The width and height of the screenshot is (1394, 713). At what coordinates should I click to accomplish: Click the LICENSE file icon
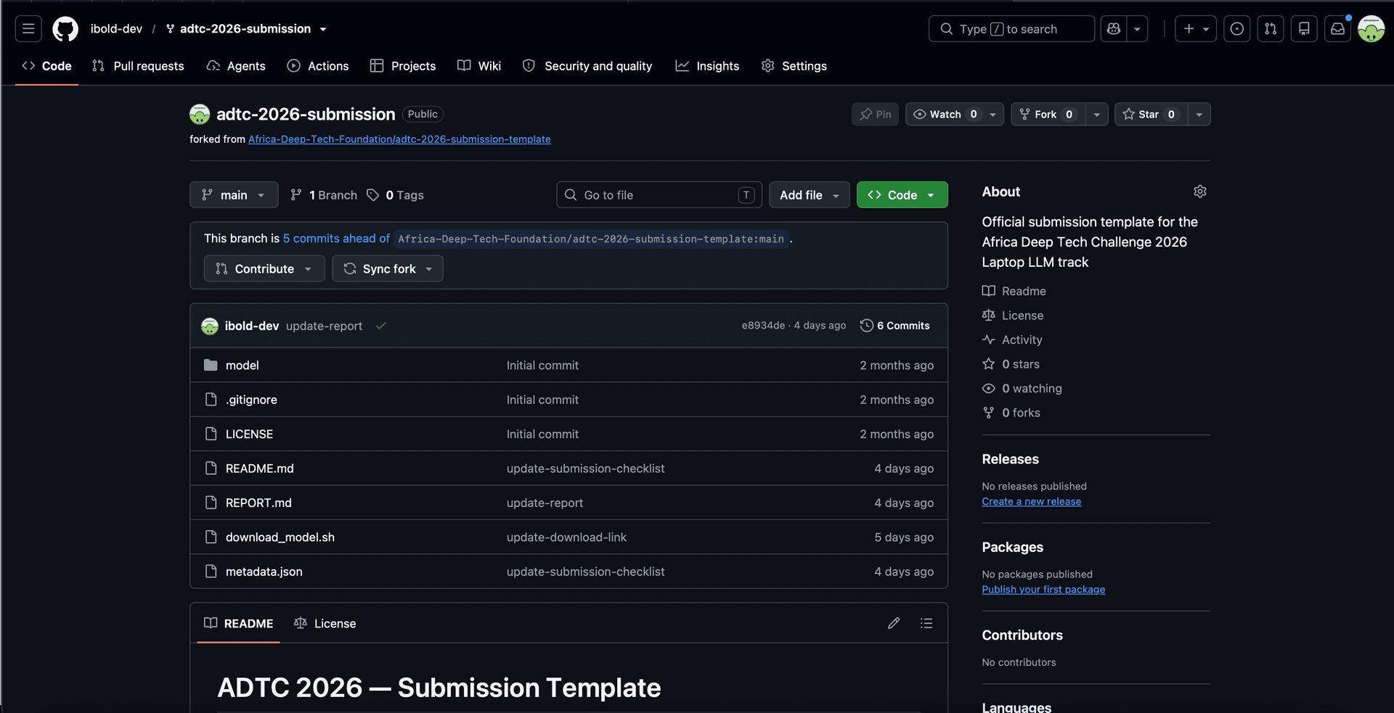click(x=211, y=434)
